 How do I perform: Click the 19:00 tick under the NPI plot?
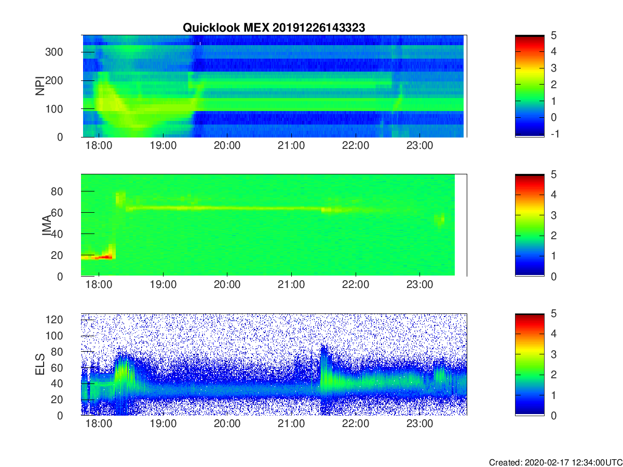tap(163, 146)
